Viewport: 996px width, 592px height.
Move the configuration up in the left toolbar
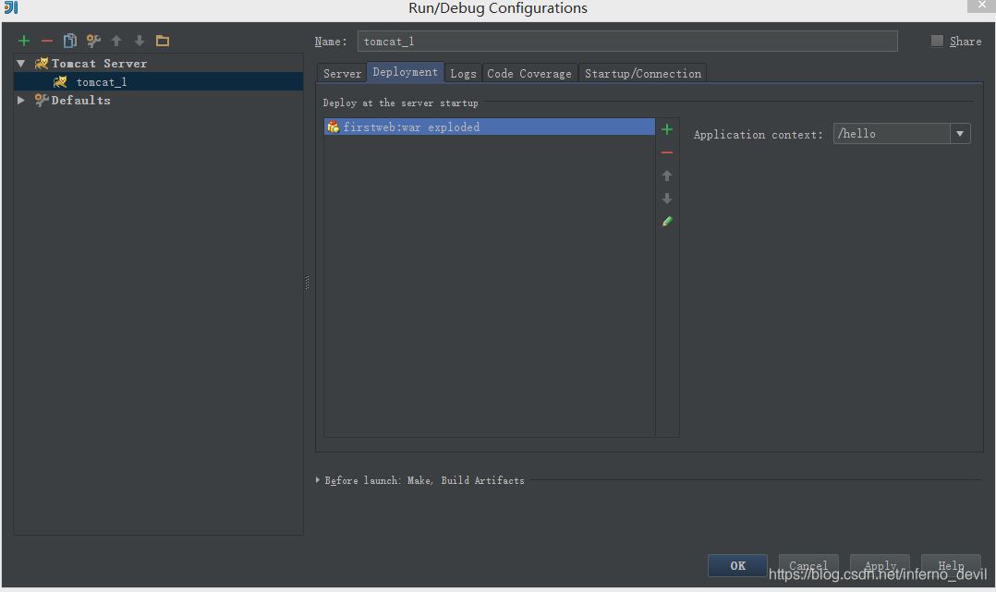pos(116,41)
